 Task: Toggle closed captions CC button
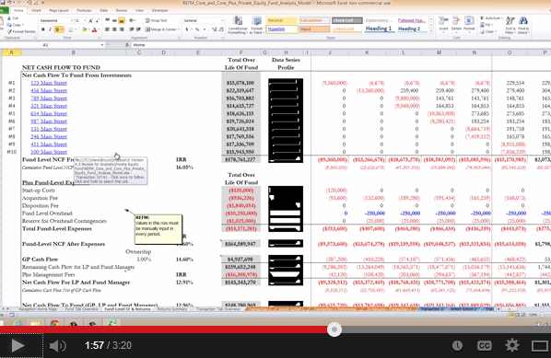(x=485, y=346)
